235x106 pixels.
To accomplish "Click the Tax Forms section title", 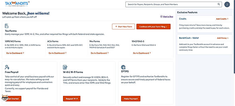I will pos(11,31).
